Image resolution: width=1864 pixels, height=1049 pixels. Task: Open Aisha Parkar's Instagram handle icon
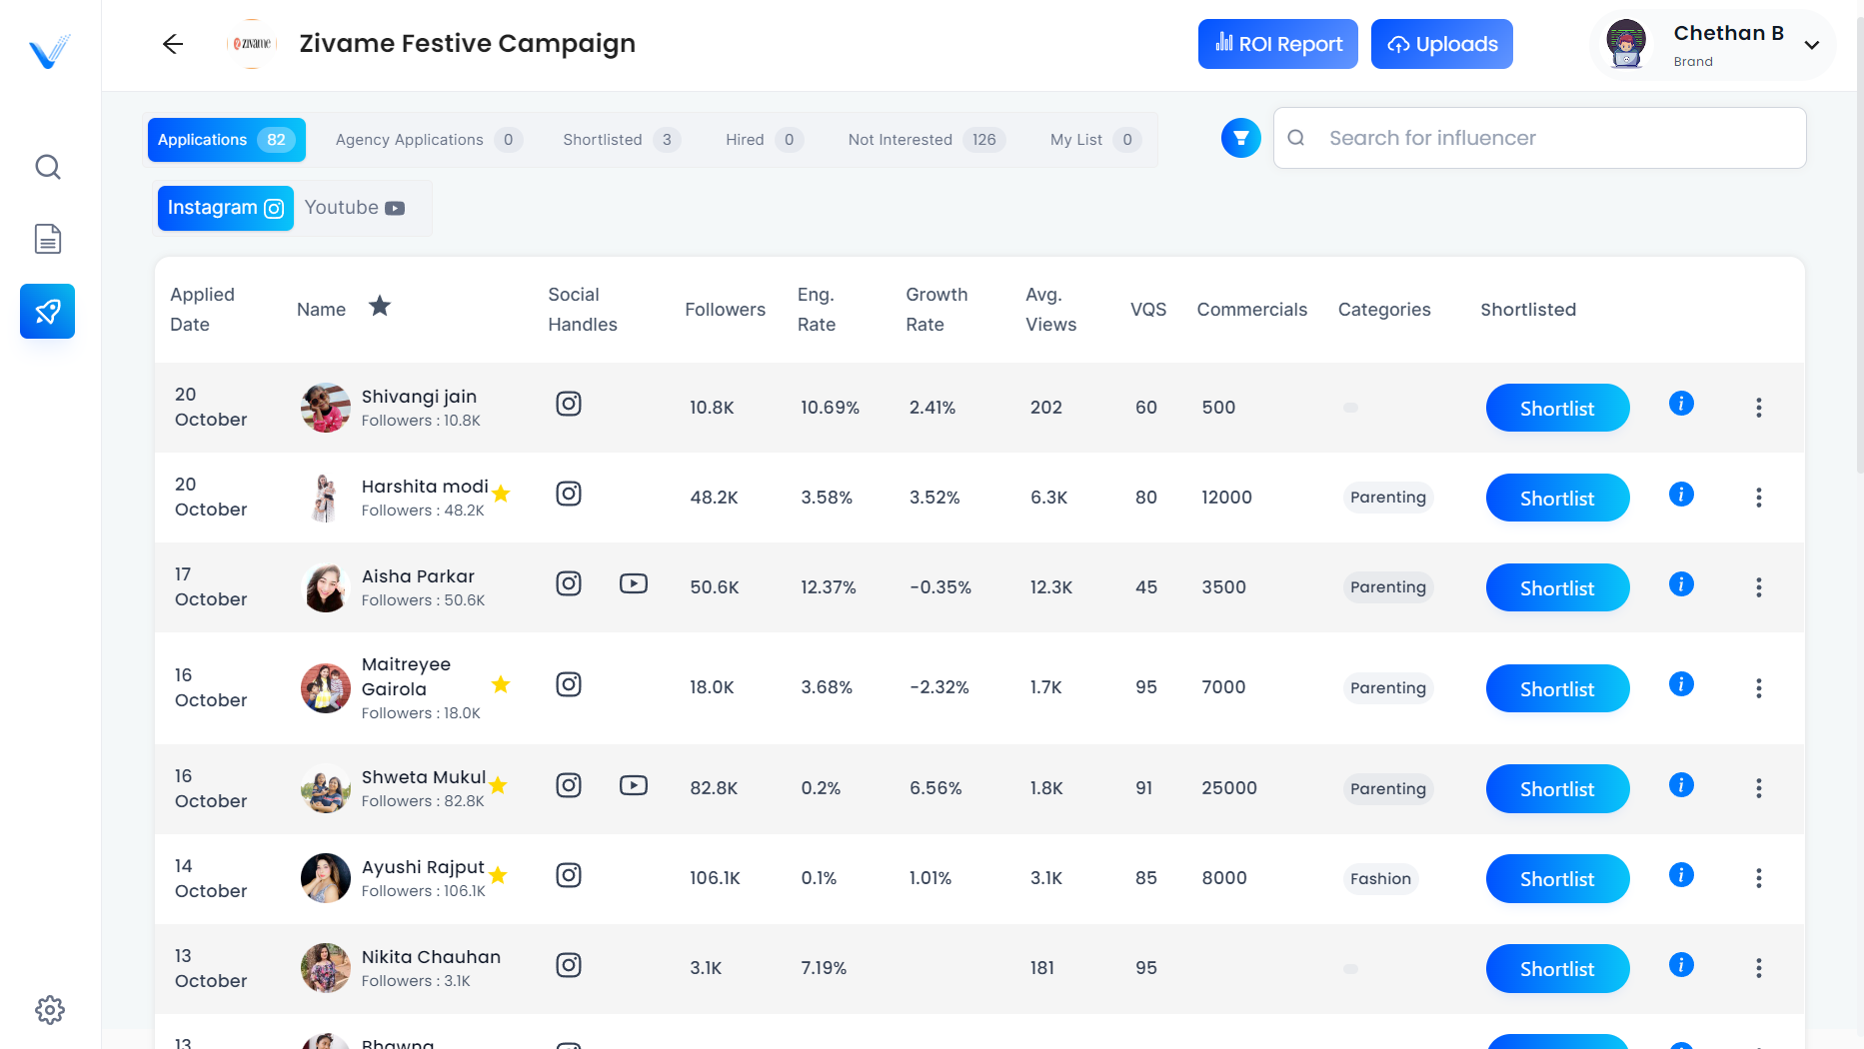(x=569, y=583)
